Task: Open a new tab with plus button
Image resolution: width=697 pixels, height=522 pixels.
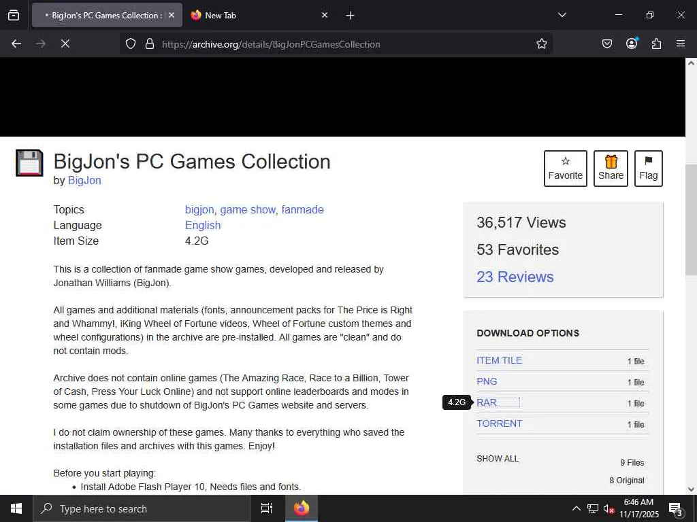Action: click(350, 16)
